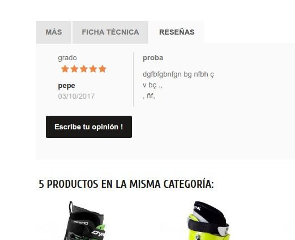Image resolution: width=295 pixels, height=240 pixels.
Task: Click the second orange rating star
Action: (x=74, y=69)
